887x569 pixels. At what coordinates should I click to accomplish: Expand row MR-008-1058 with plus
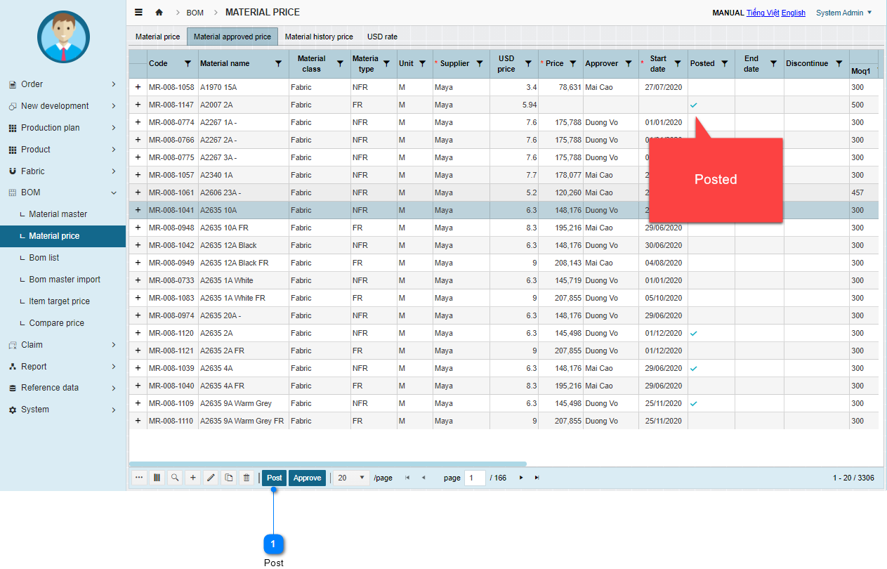click(x=138, y=87)
